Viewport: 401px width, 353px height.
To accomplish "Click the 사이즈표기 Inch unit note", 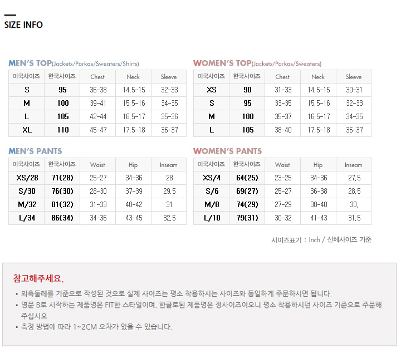I will pyautogui.click(x=321, y=240).
